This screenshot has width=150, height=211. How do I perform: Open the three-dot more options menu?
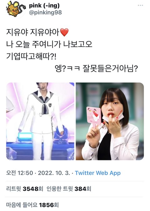(x=140, y=5)
